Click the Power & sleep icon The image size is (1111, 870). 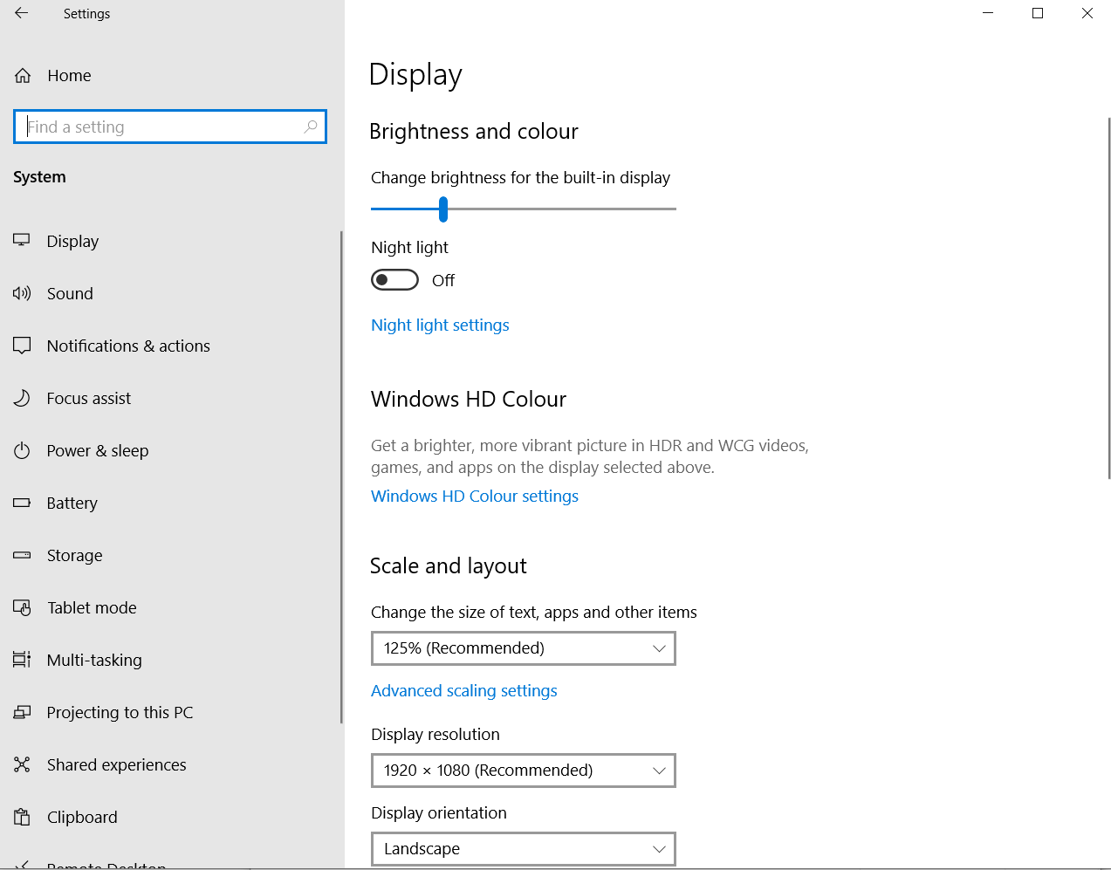pyautogui.click(x=22, y=450)
